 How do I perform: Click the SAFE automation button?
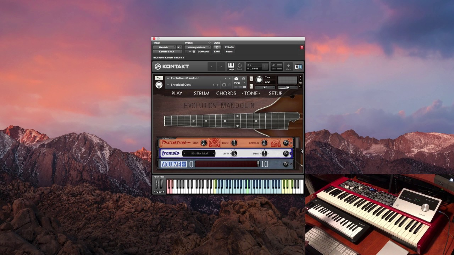point(217,52)
